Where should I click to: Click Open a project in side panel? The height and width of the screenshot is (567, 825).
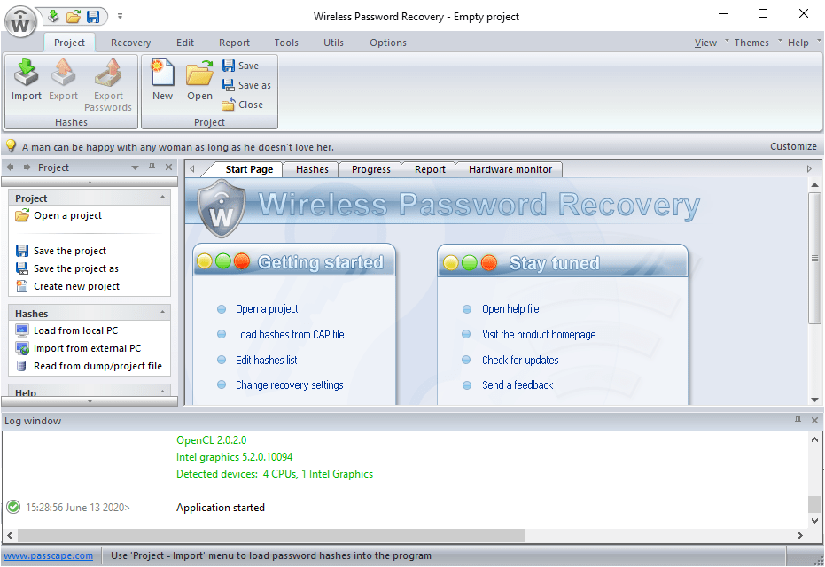[58, 215]
